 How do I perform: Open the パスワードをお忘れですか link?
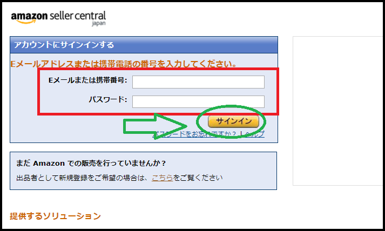pyautogui.click(x=195, y=134)
